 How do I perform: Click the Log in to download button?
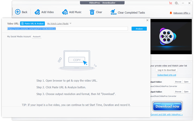[x=166, y=70]
